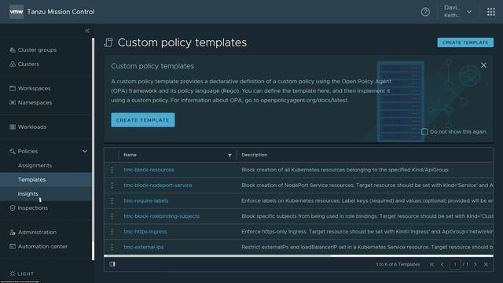Open actions menu for tmc-block-nodeport-service row

112,186
